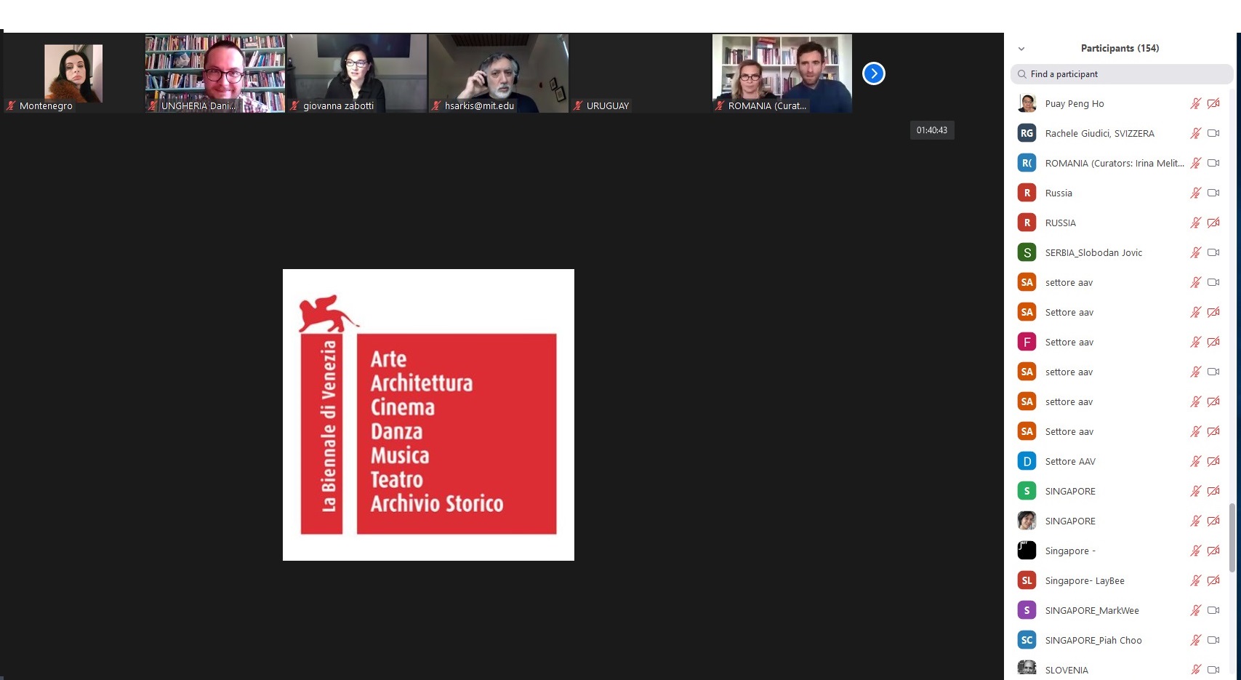This screenshot has height=680, width=1241.
Task: Select participant Rachele Giudici, SVIZZERA
Action: (x=1100, y=134)
